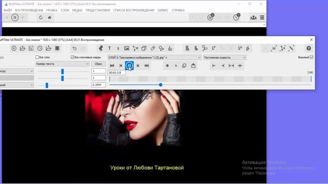Click the new show circle-plus icon

pyautogui.click(x=14, y=49)
